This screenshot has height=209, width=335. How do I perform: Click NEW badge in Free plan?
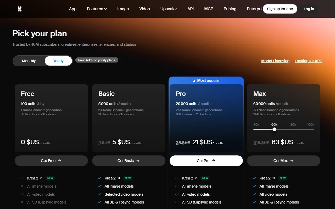click(50, 178)
